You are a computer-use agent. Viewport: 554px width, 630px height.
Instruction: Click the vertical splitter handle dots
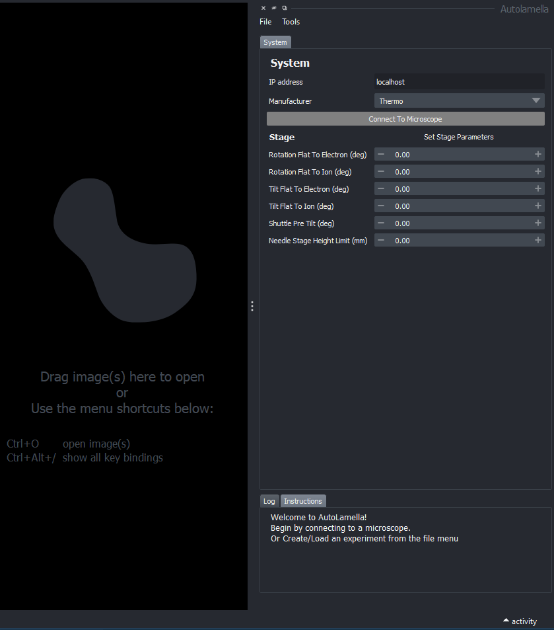[252, 306]
